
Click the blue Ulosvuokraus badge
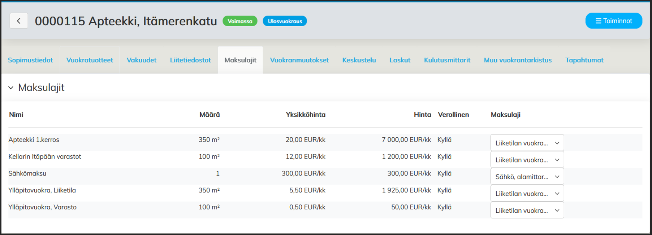pos(285,21)
